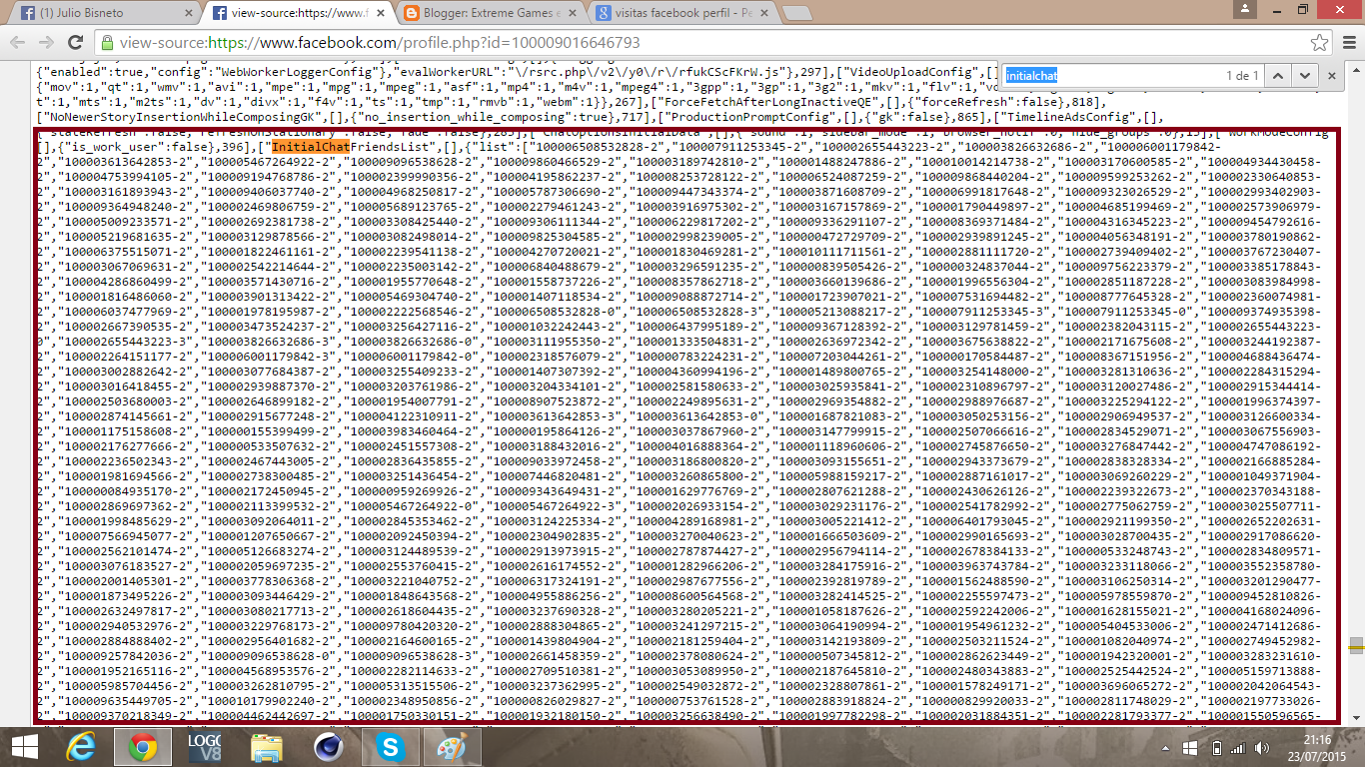Screen dimensions: 1365x767
Task: Close the '(1) Julio Bisneto' tab
Action: (189, 14)
